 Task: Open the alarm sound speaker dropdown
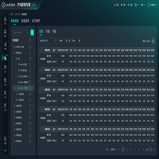point(143,5)
